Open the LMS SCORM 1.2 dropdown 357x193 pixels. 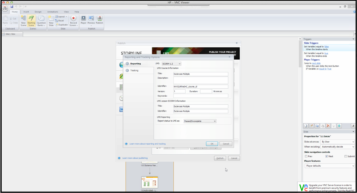click(171, 64)
